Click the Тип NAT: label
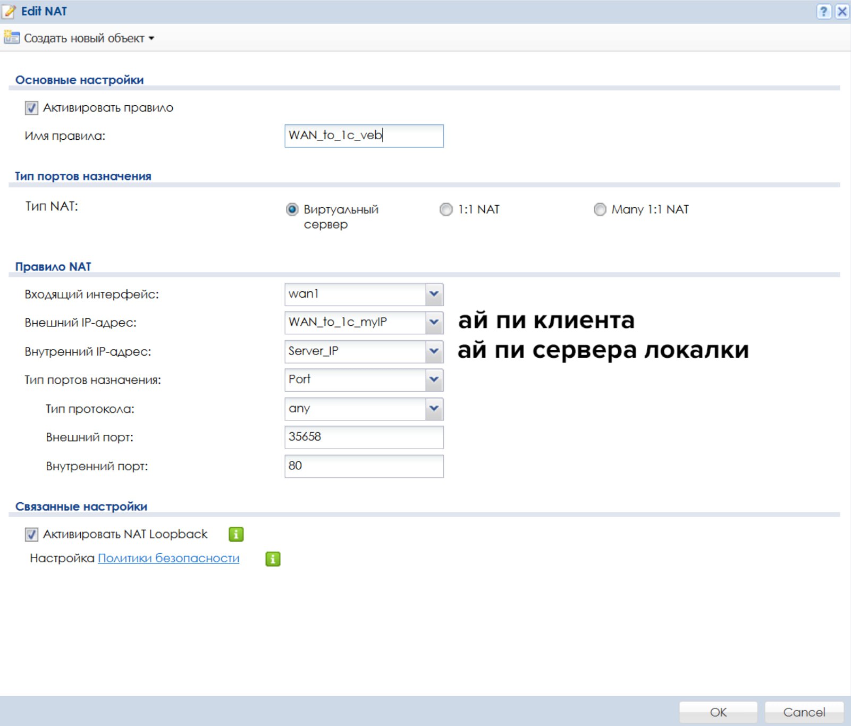The height and width of the screenshot is (726, 851). click(52, 206)
